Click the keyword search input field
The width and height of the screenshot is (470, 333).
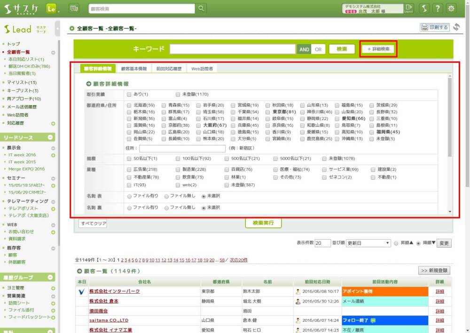tap(232, 49)
